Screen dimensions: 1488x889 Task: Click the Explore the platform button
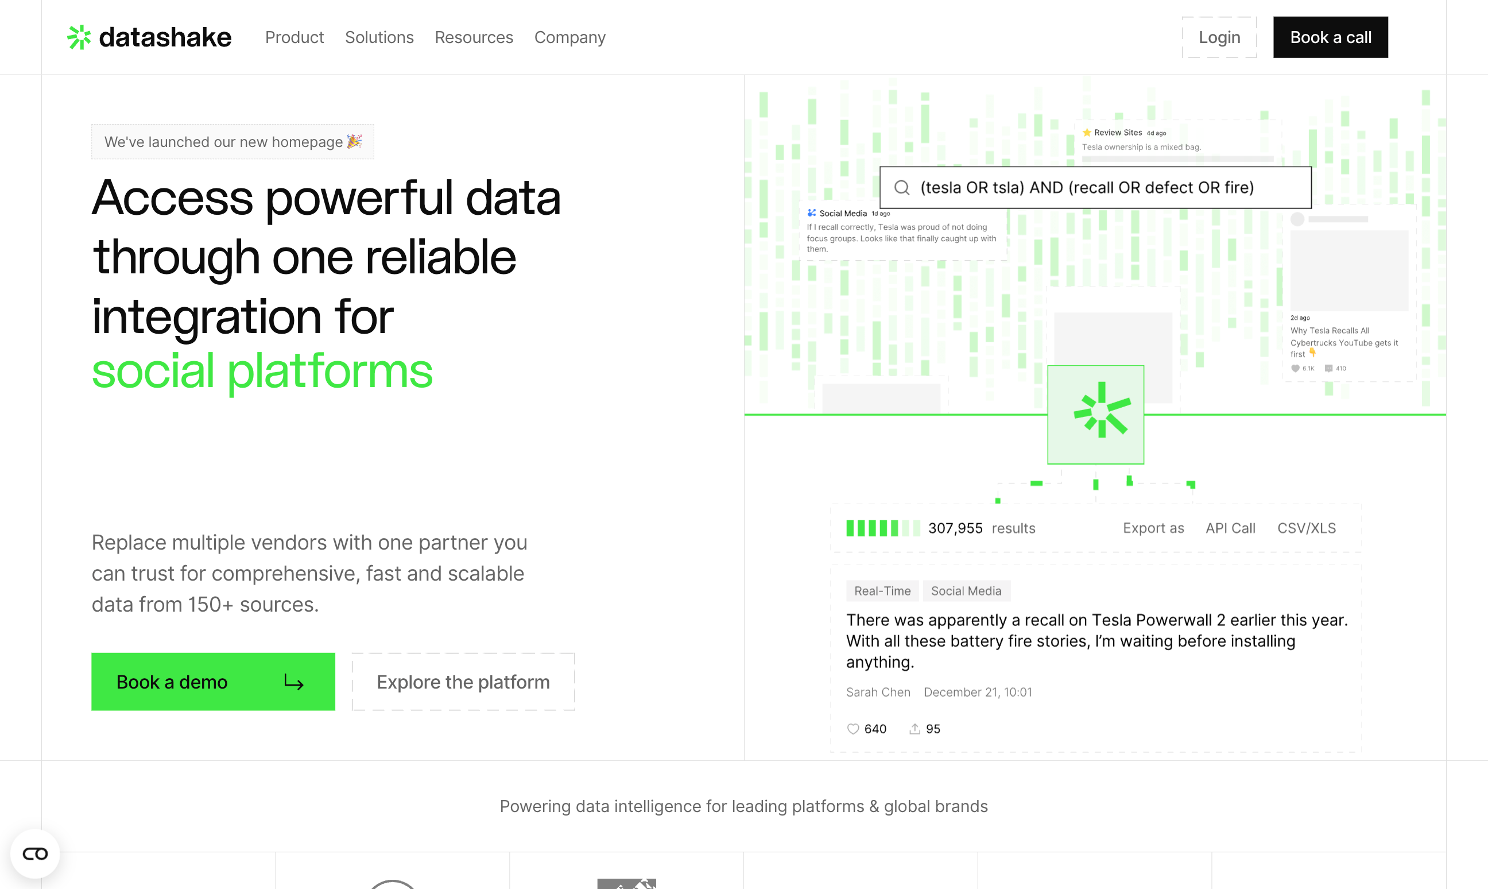tap(462, 682)
